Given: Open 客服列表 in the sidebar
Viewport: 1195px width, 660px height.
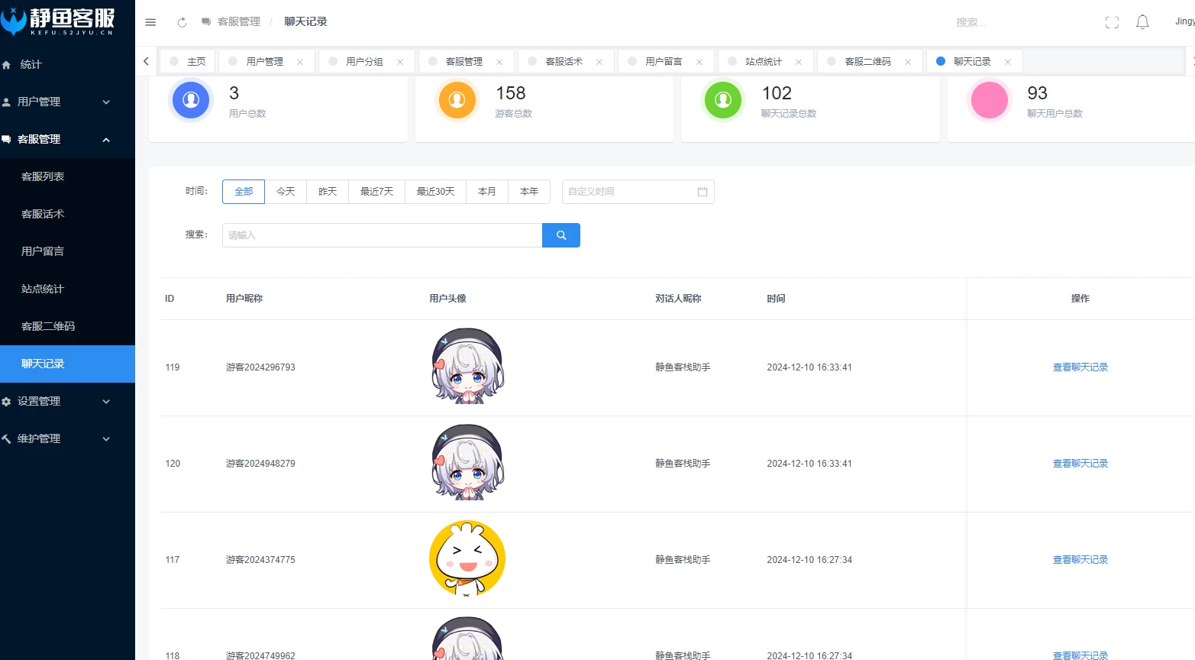Looking at the screenshot, I should [x=43, y=176].
